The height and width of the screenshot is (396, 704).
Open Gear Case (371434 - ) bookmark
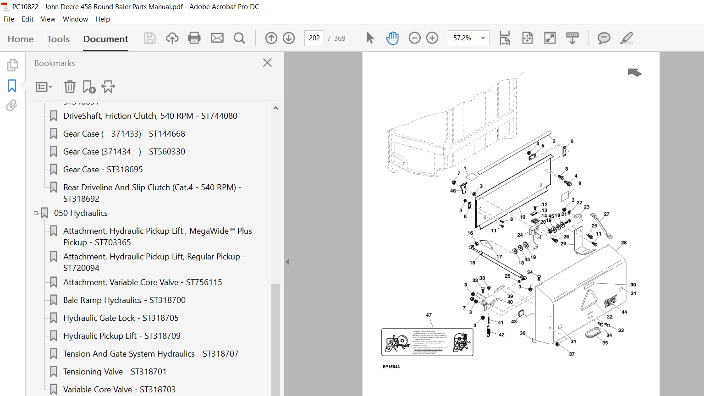coord(124,152)
